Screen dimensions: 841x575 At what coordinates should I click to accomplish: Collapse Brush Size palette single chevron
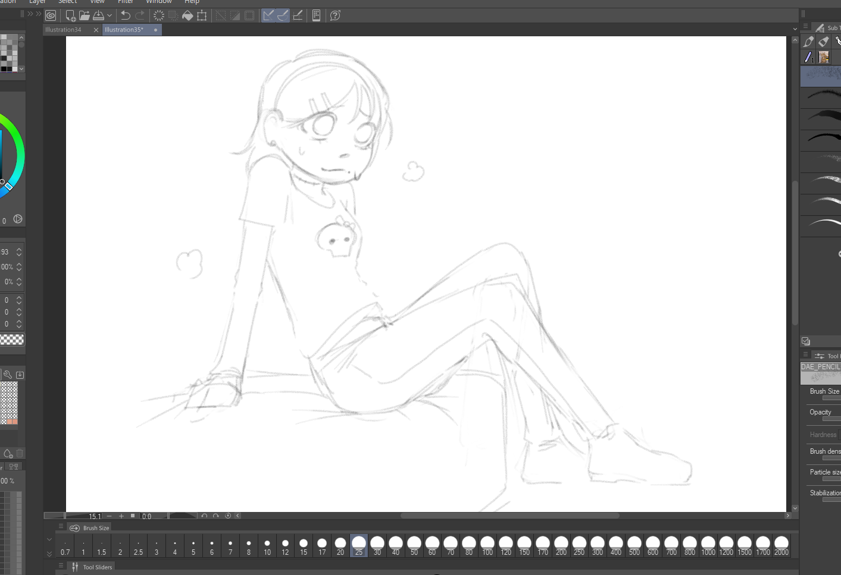tap(49, 540)
